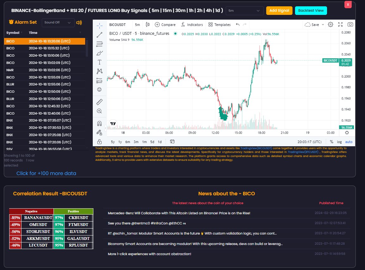Click CKBUSDT in positive correlation column
The width and height of the screenshot is (365, 270).
(79, 218)
